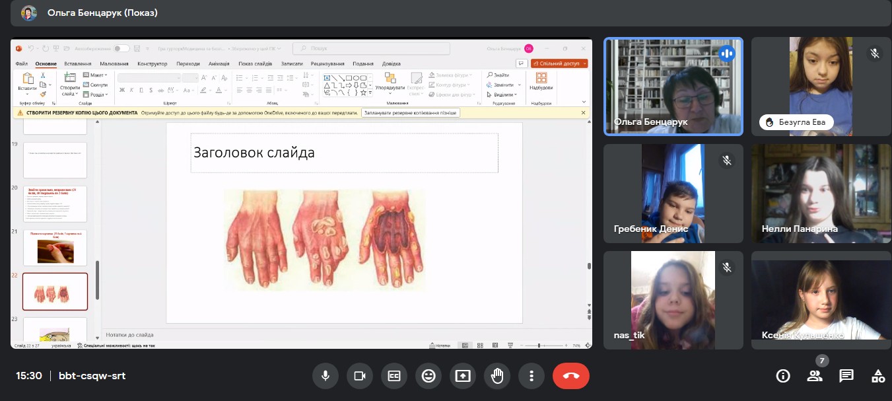This screenshot has height=401, width=892.
Task: Toggle closed captions CC
Action: (394, 376)
